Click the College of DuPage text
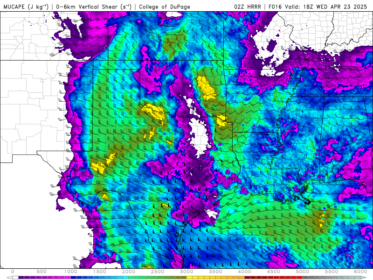 [x=165, y=7]
